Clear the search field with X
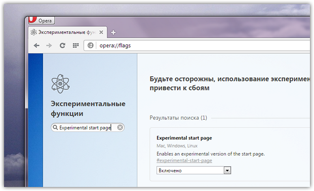314x191 pixels. point(120,127)
